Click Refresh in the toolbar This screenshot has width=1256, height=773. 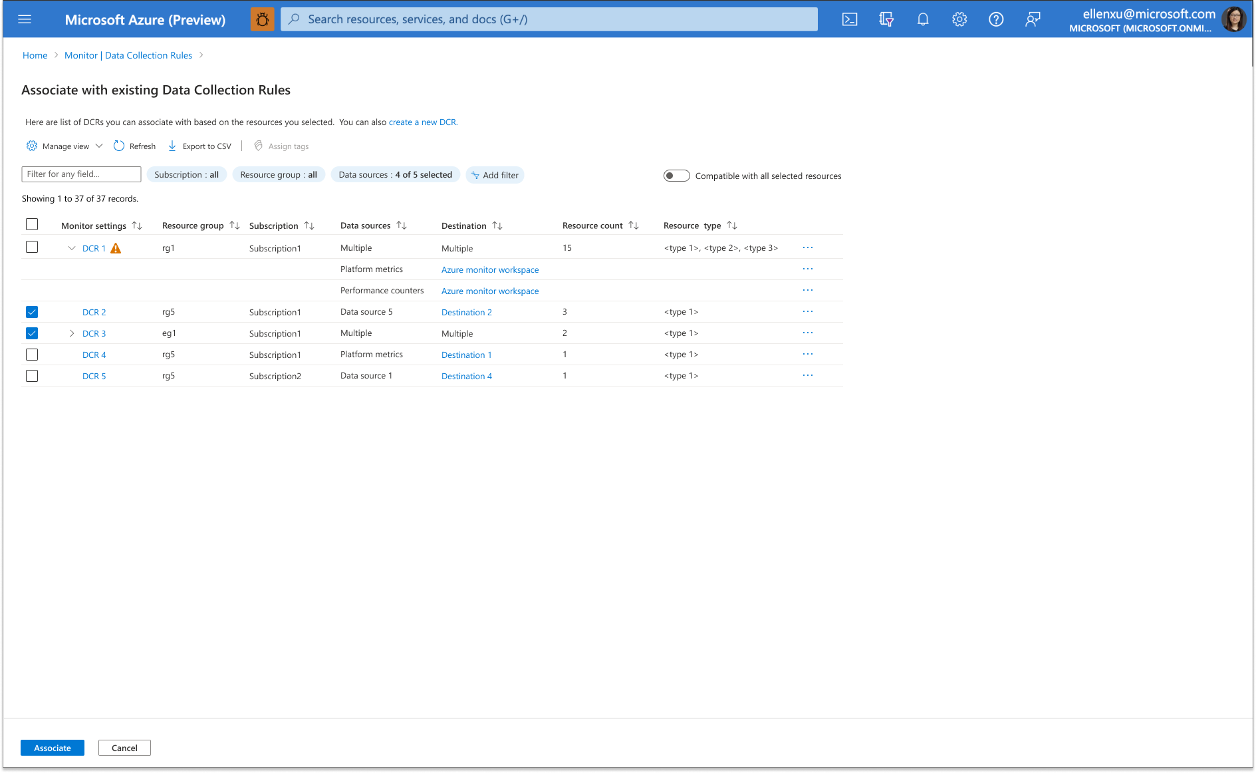(x=134, y=146)
